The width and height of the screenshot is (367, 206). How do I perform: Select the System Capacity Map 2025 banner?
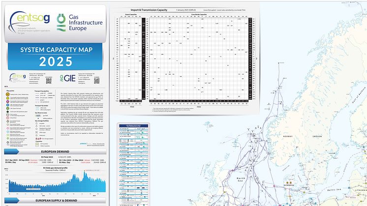click(54, 57)
